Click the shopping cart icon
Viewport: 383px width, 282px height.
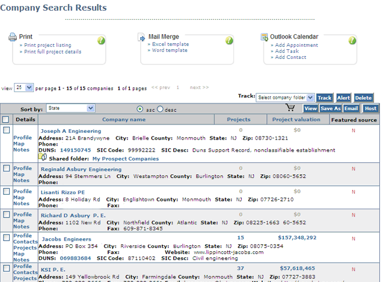pyautogui.click(x=290, y=108)
